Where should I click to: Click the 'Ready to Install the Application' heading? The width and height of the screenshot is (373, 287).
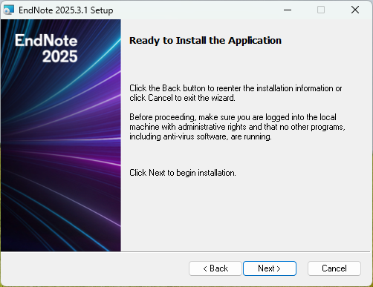[205, 41]
